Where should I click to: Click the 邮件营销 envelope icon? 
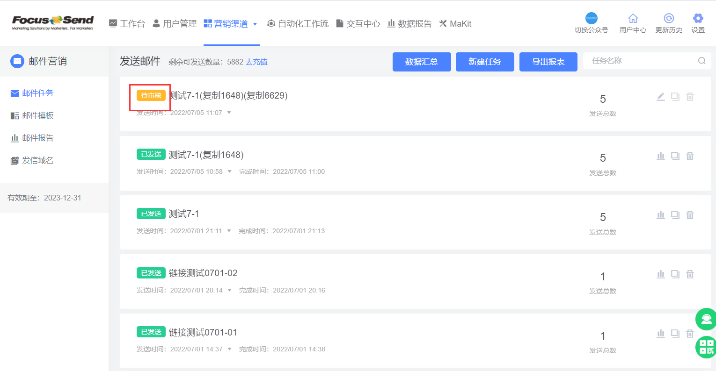coord(17,61)
